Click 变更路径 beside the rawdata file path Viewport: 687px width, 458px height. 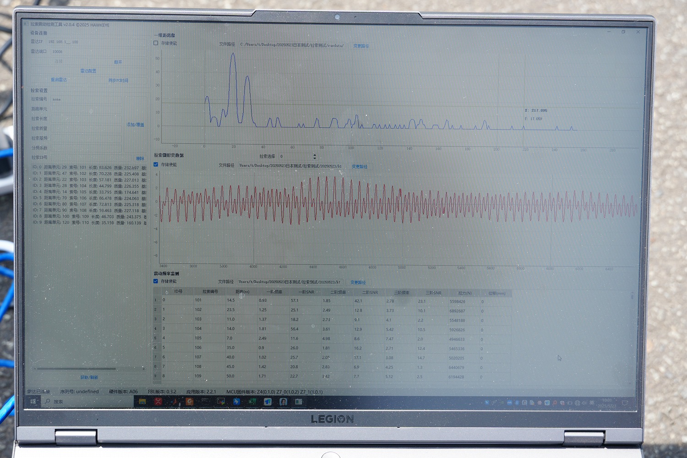361,46
